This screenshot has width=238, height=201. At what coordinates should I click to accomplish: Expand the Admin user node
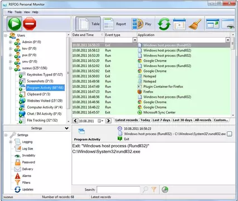(x=11, y=42)
